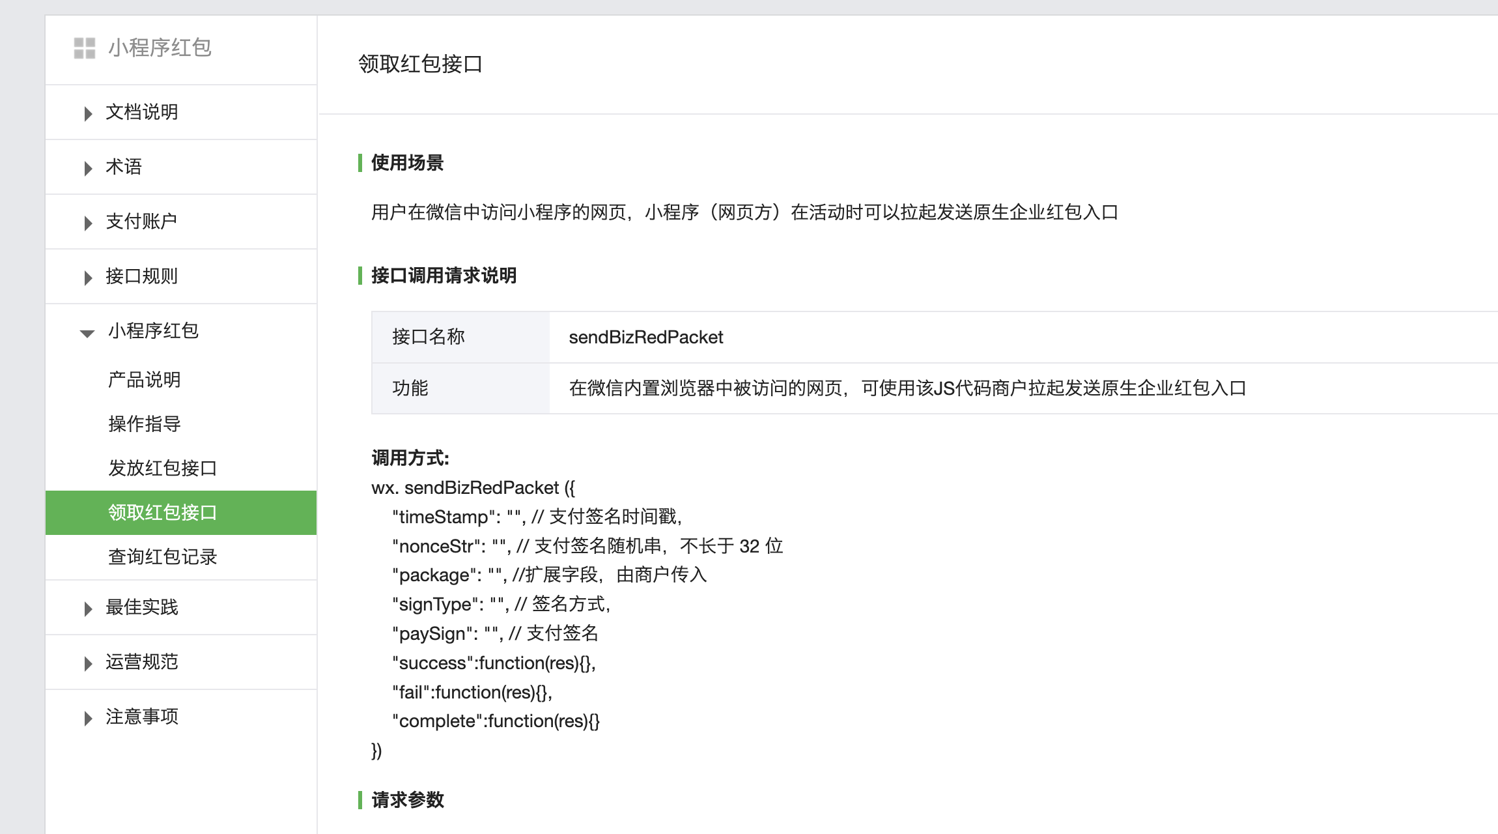This screenshot has height=834, width=1498.
Task: Expand the 注意事项 section arrow
Action: tap(88, 718)
